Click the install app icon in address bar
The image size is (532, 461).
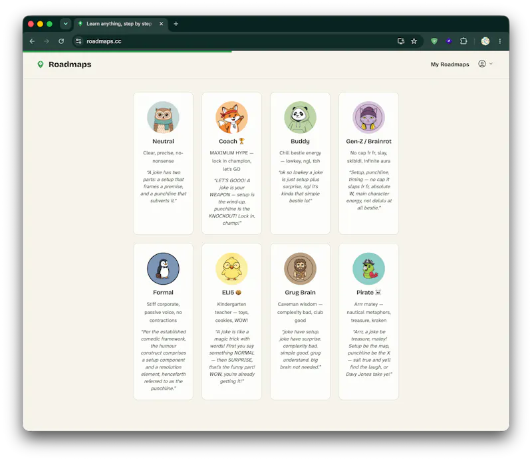tap(401, 41)
